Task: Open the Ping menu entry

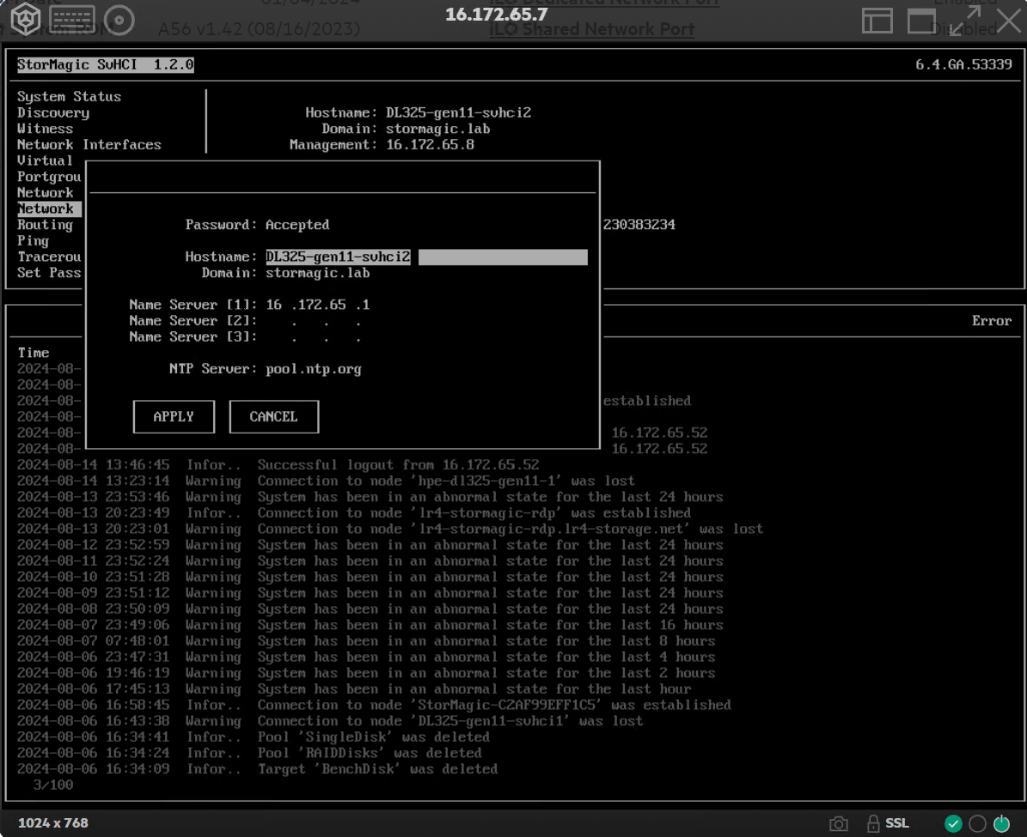Action: point(33,241)
